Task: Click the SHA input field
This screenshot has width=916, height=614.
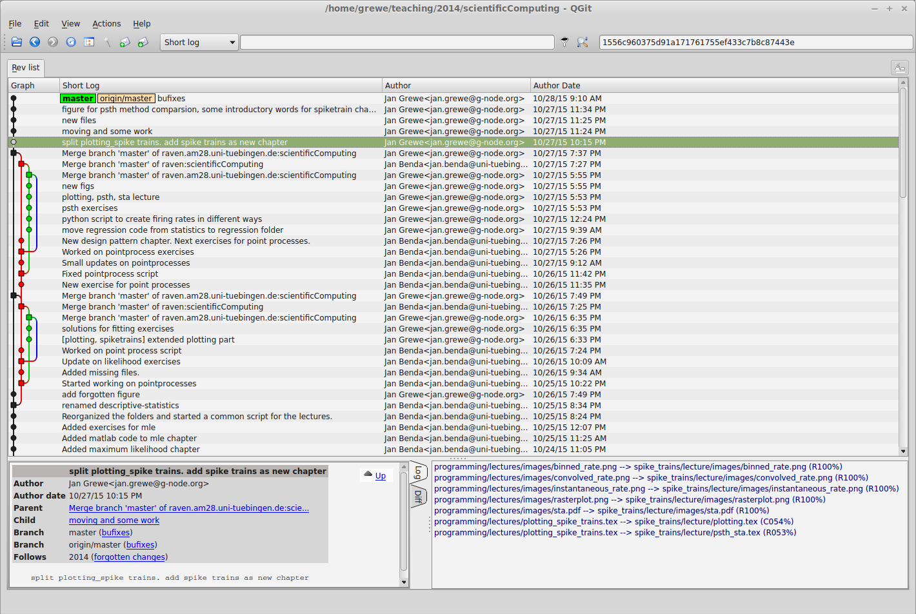Action: click(755, 43)
